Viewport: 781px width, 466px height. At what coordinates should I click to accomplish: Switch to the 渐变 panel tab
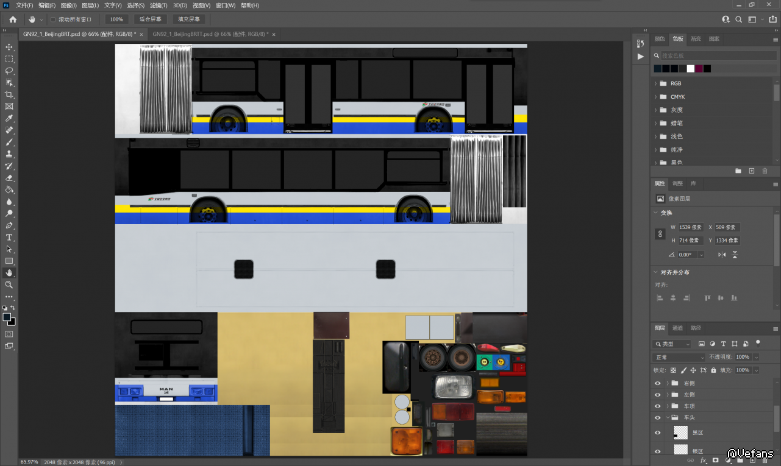696,39
